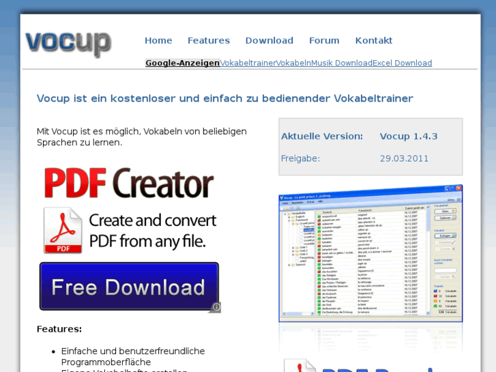This screenshot has height=372, width=496.
Task: Select the 'Freigabe:' label
Action: [x=300, y=158]
